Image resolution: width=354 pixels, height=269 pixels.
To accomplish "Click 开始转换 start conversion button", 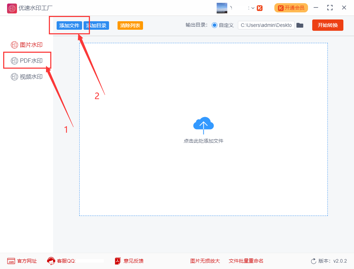I will coord(327,25).
